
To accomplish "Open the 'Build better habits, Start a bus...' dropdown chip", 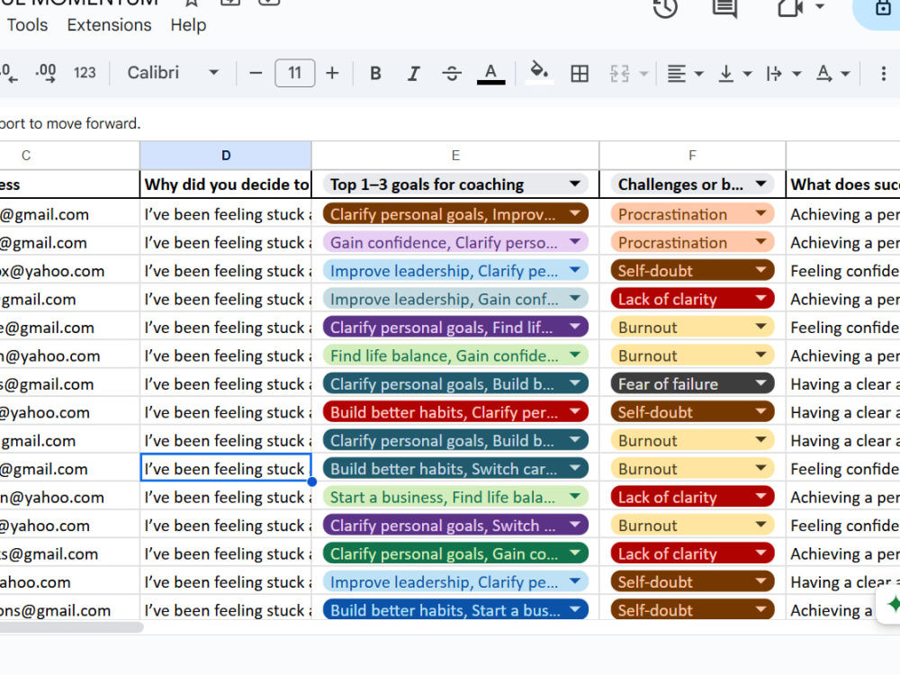I will 455,609.
